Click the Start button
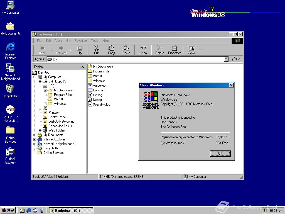This screenshot has width=285, height=214. coord(8,210)
